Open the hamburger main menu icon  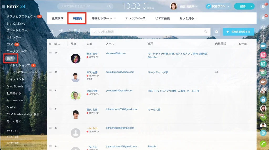(3, 7)
